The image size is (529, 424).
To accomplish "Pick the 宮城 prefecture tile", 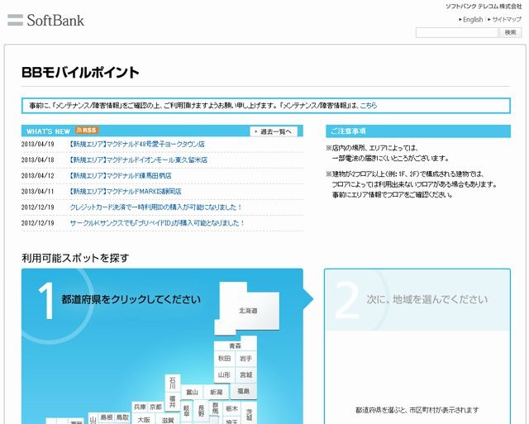I will (245, 374).
